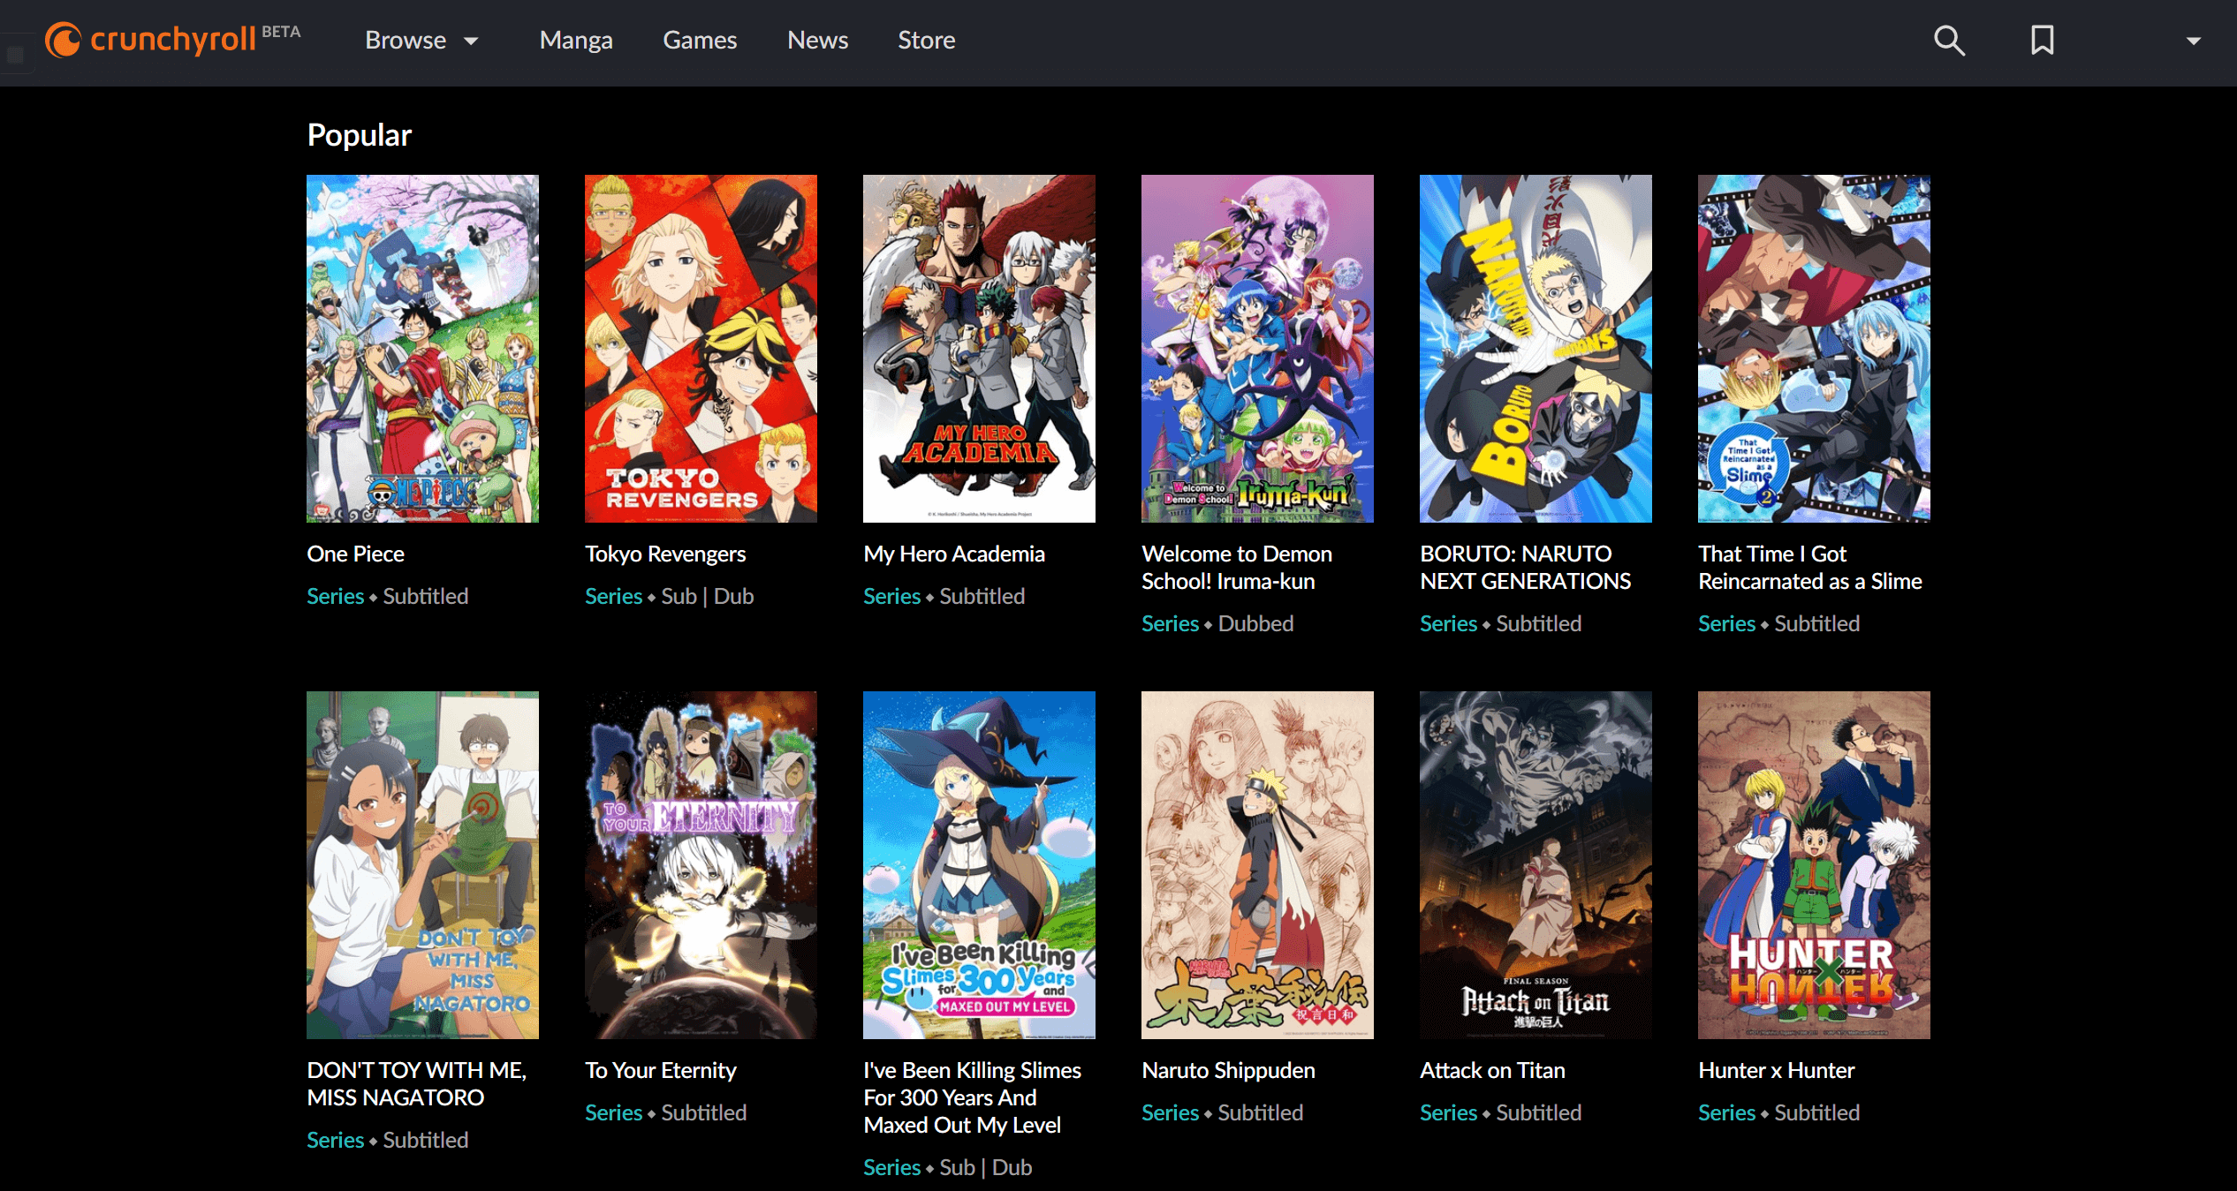Screen dimensions: 2237x1191
Task: Open the search magnifier icon
Action: tap(1949, 41)
